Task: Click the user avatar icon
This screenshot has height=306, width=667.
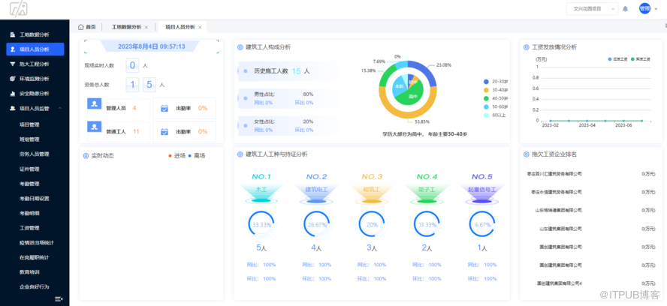Action: coord(644,9)
